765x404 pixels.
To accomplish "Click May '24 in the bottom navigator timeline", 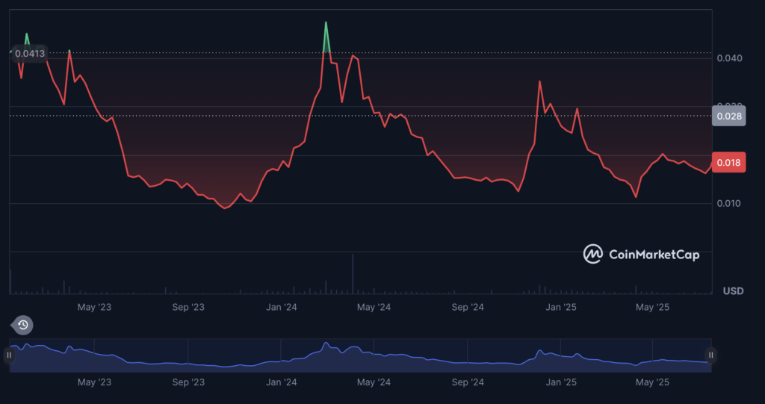I will (x=374, y=382).
